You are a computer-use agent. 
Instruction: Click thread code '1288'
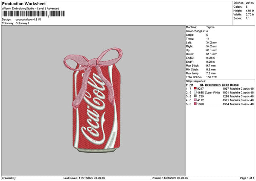point(226,96)
